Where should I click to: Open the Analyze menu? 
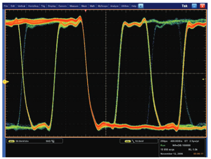(x=114, y=6)
